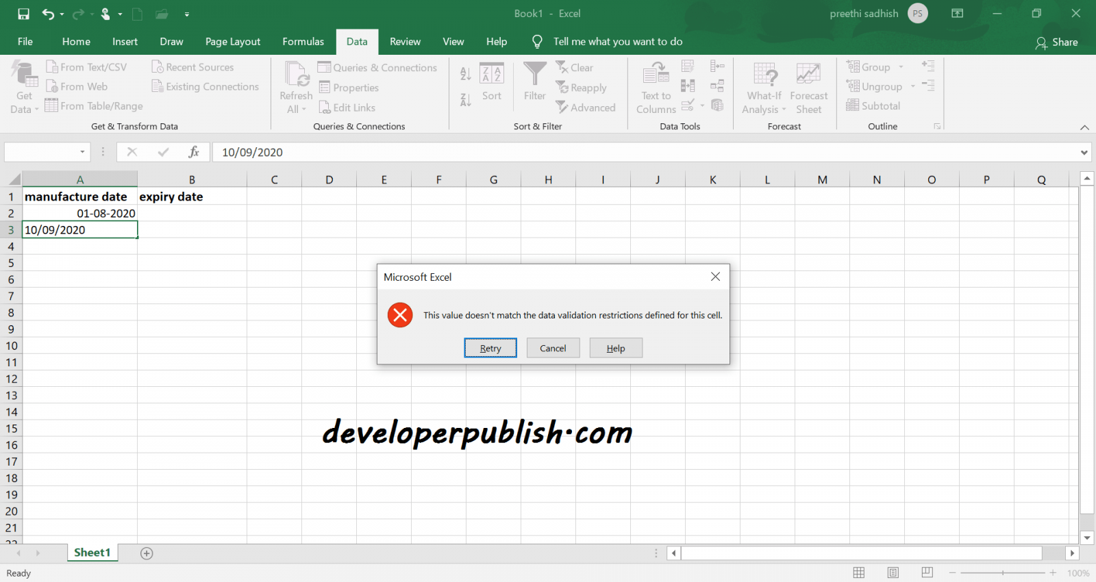The image size is (1096, 582).
Task: Close the Microsoft Excel error dialog
Action: tap(715, 277)
